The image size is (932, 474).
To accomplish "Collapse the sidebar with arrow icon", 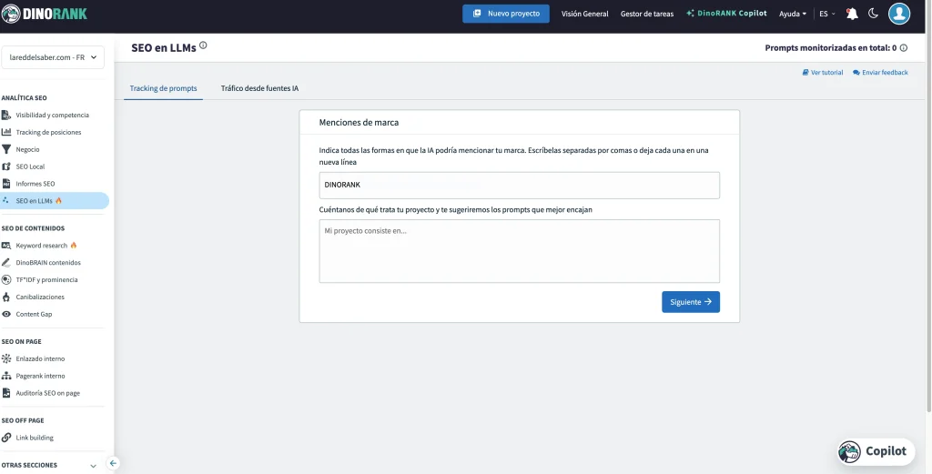I will [x=114, y=463].
